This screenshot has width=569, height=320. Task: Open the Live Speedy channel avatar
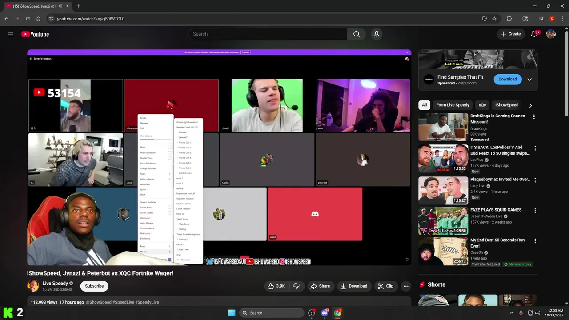pyautogui.click(x=33, y=286)
